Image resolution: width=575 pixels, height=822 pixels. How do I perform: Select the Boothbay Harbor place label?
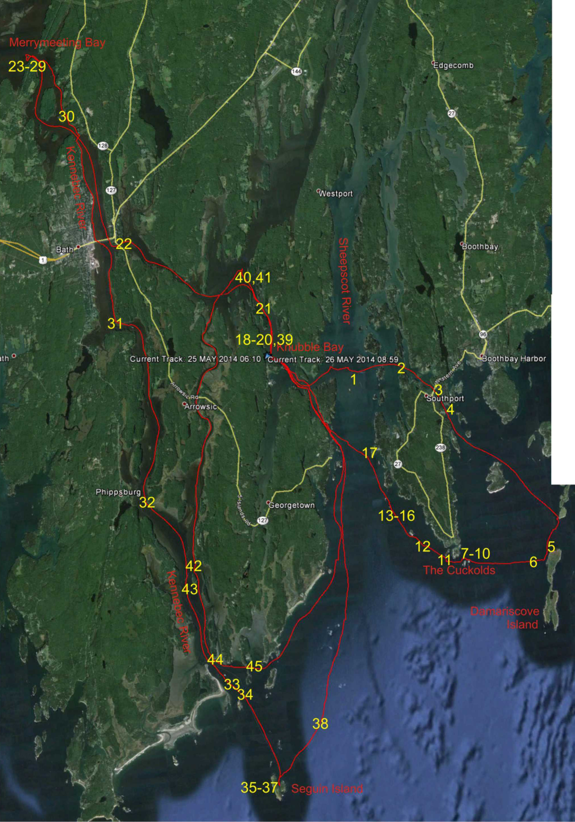tap(514, 358)
